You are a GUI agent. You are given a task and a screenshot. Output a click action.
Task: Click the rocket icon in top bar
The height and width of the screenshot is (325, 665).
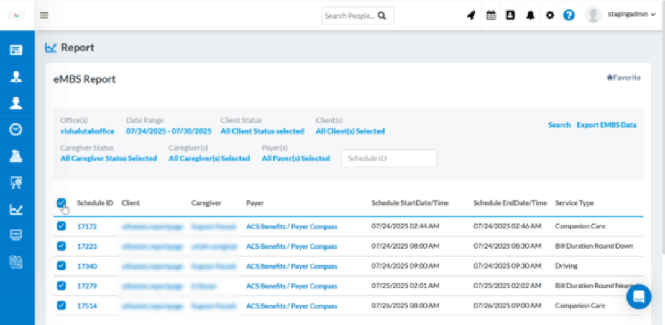click(471, 16)
